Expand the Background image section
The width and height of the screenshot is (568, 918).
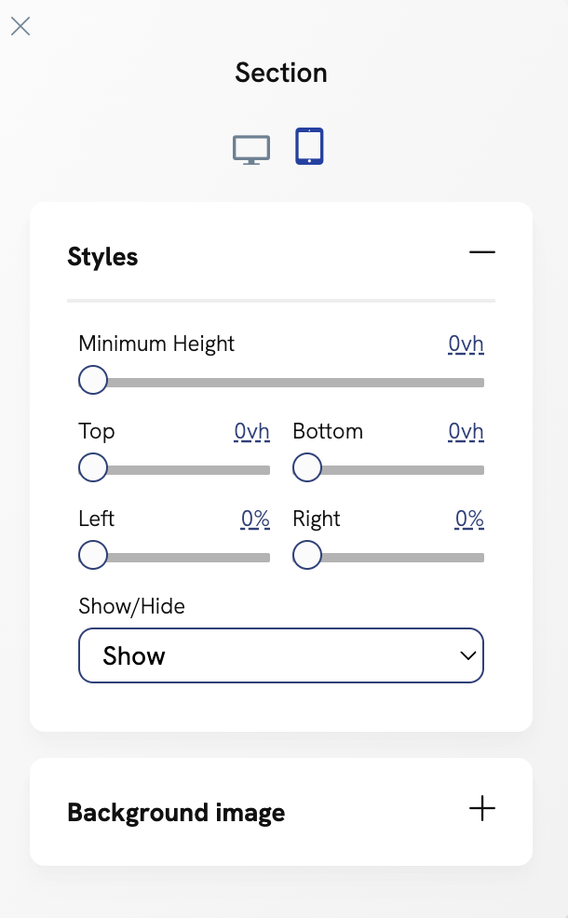tap(482, 809)
